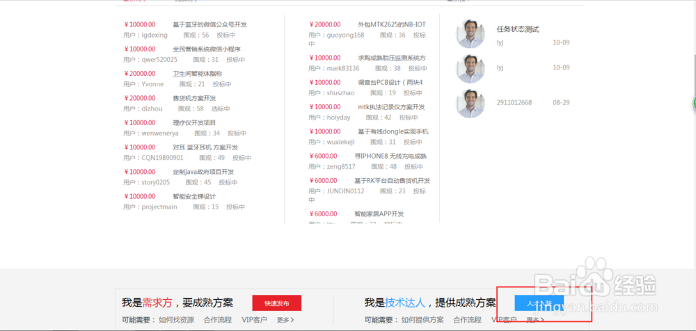Select username mark83136
The image size is (696, 331).
click(343, 68)
